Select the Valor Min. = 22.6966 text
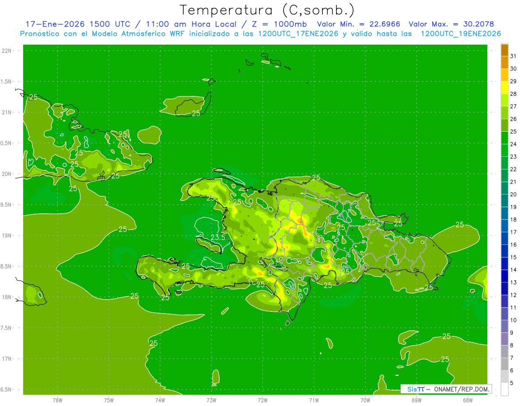The image size is (525, 406). 358,24
